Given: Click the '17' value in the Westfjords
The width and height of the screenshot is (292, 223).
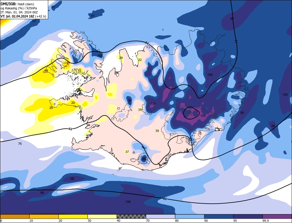Looking at the screenshot, I should [x=68, y=64].
